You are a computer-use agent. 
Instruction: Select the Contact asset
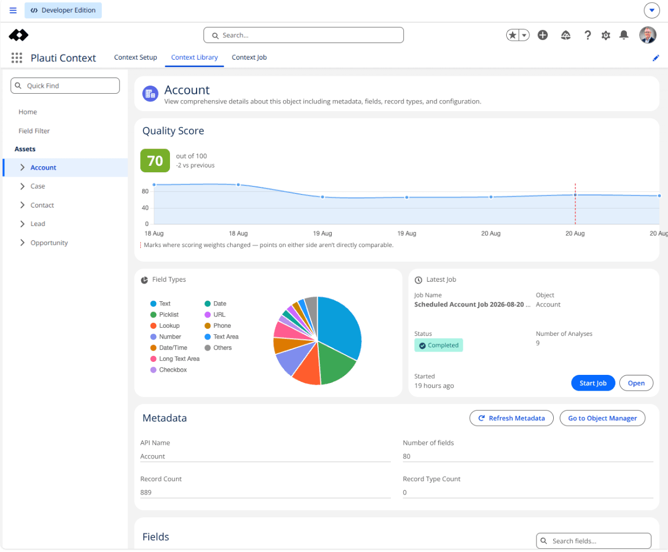pos(42,205)
